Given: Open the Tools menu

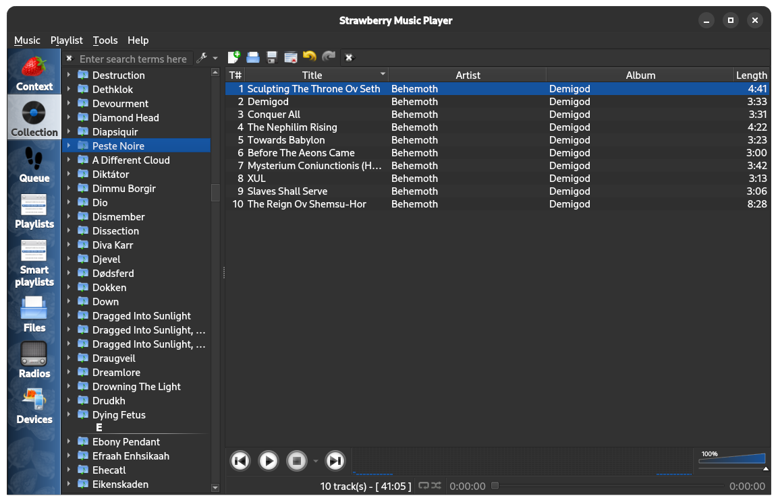Looking at the screenshot, I should pyautogui.click(x=105, y=40).
